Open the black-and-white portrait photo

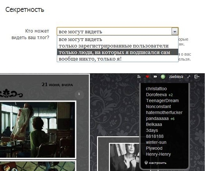125,157
